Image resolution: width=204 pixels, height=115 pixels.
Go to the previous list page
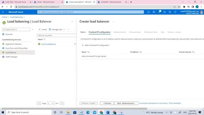click(x=39, y=103)
